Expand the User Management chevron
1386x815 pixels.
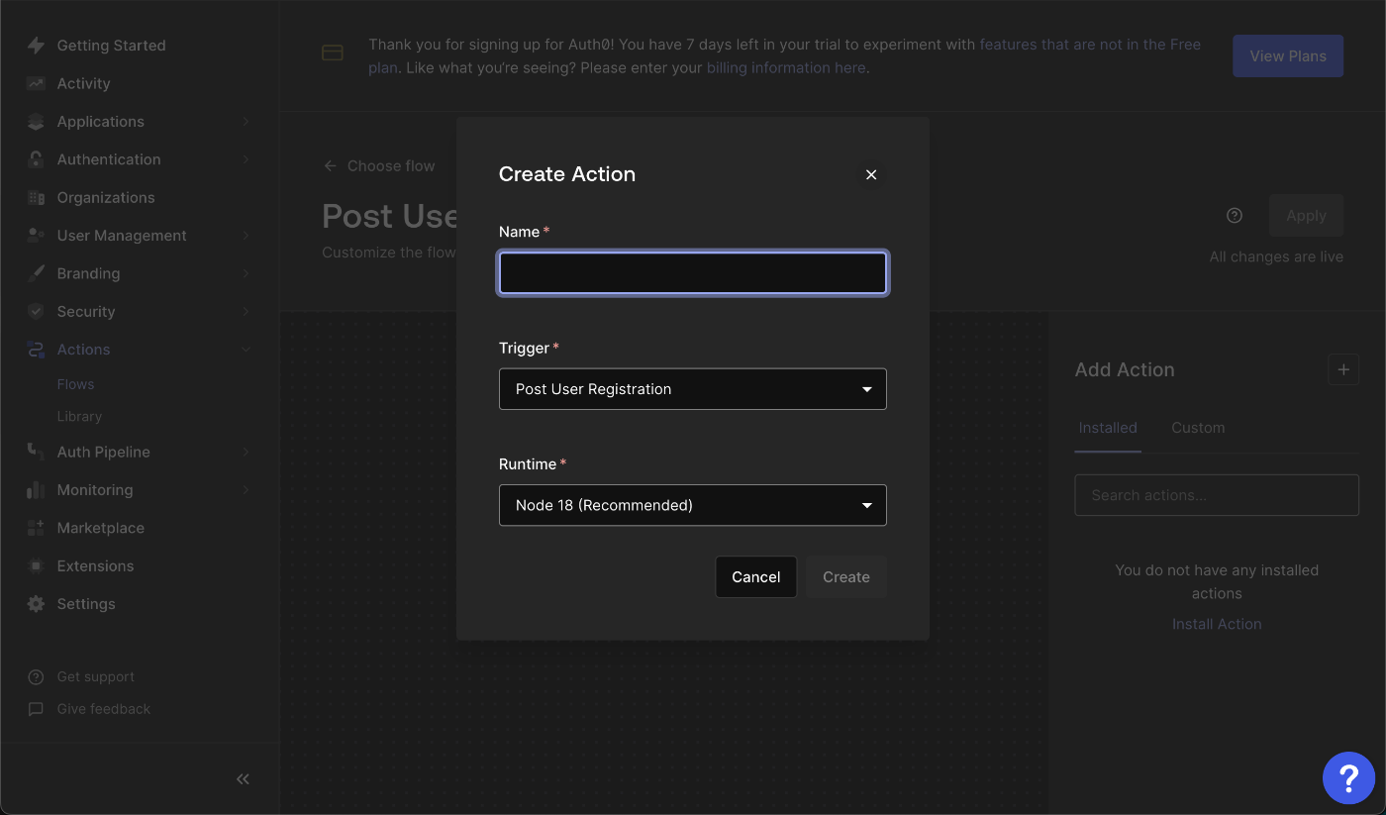[246, 236]
